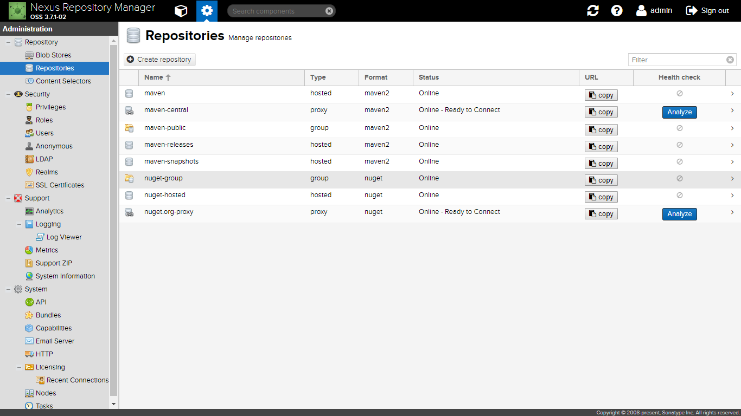This screenshot has width=741, height=416.
Task: Click the refresh icon in the header
Action: click(592, 10)
